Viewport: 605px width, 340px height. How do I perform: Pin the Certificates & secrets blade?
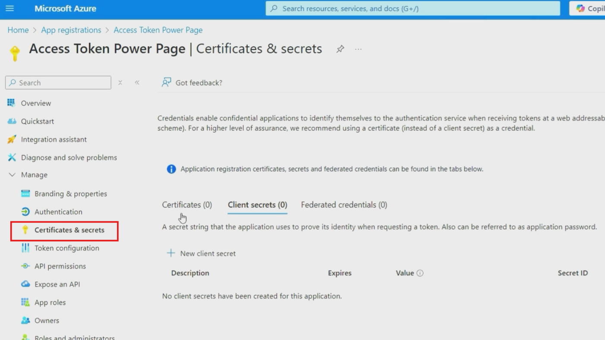pyautogui.click(x=340, y=49)
